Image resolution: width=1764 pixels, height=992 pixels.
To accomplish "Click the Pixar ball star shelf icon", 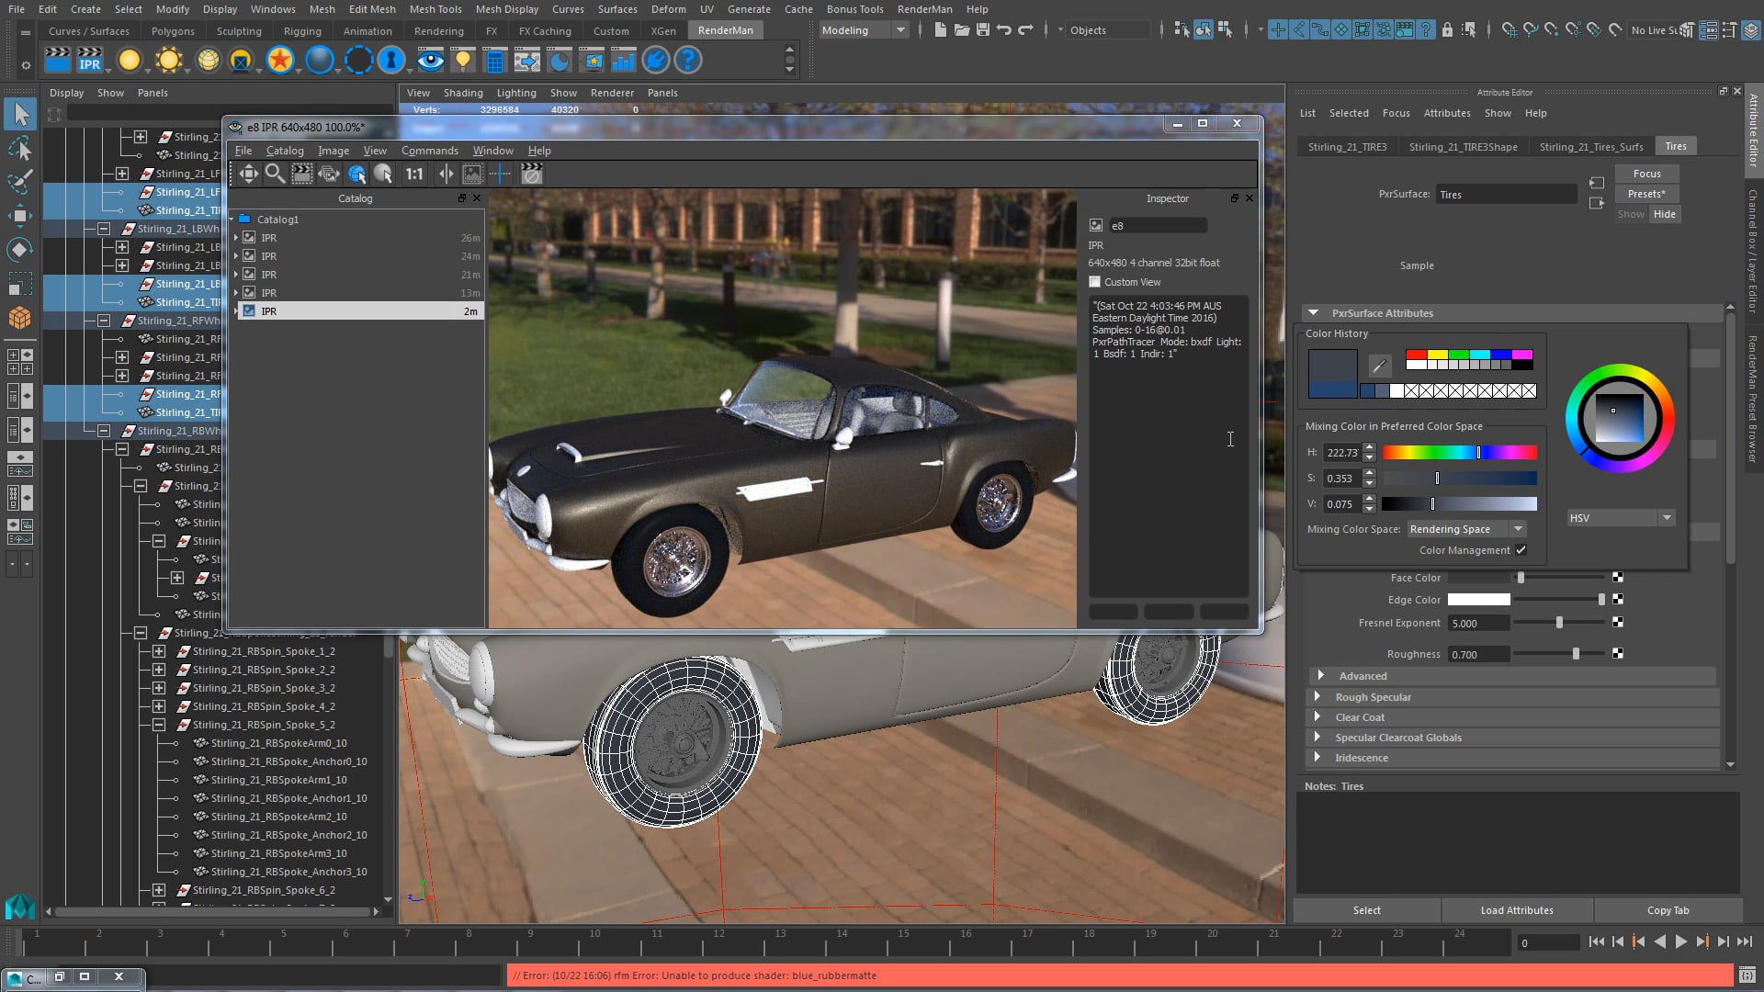I will click(x=280, y=61).
